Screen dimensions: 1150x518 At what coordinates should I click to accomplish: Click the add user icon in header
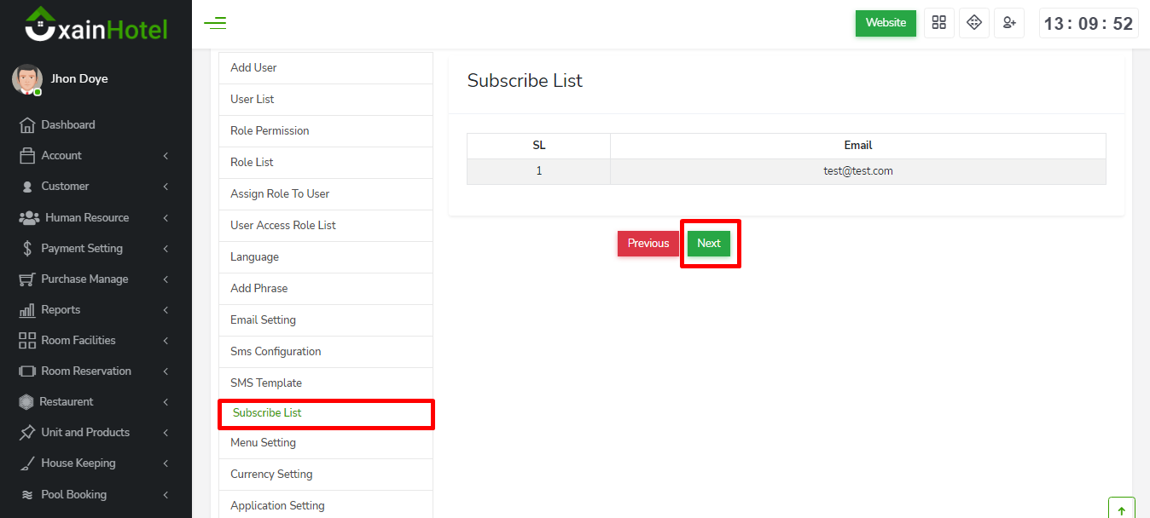pyautogui.click(x=1009, y=23)
